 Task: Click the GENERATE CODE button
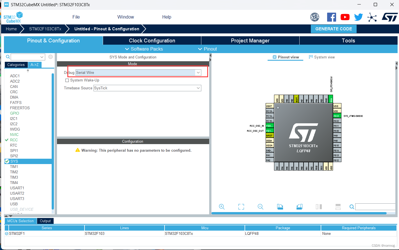334,29
